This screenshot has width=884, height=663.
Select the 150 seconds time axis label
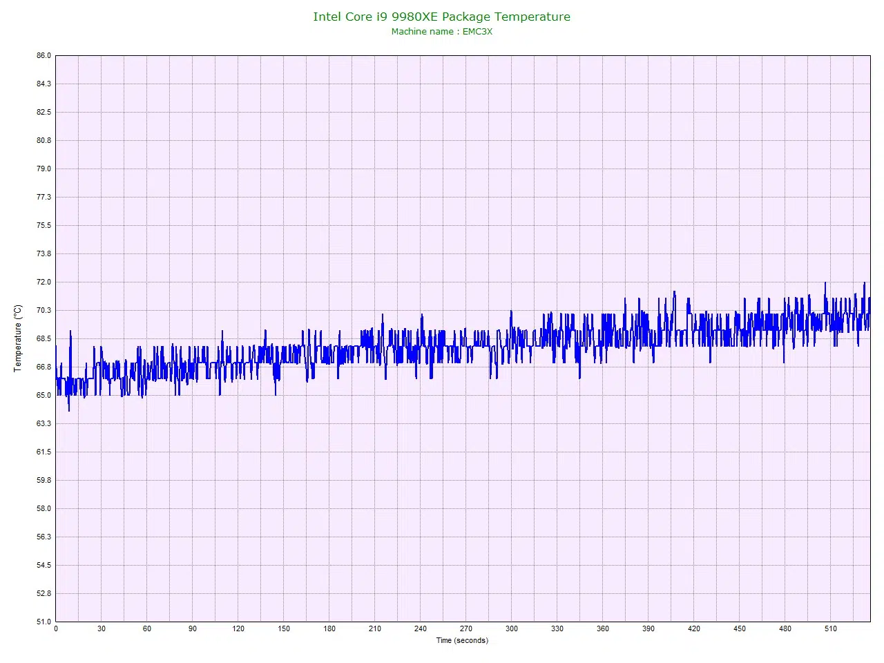click(x=284, y=629)
